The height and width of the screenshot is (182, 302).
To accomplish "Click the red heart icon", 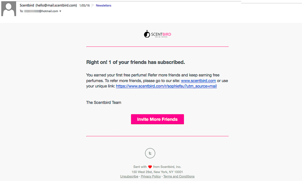I will [150, 167].
